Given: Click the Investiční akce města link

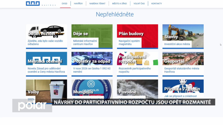Looking at the screenshot, I should [x=177, y=44].
